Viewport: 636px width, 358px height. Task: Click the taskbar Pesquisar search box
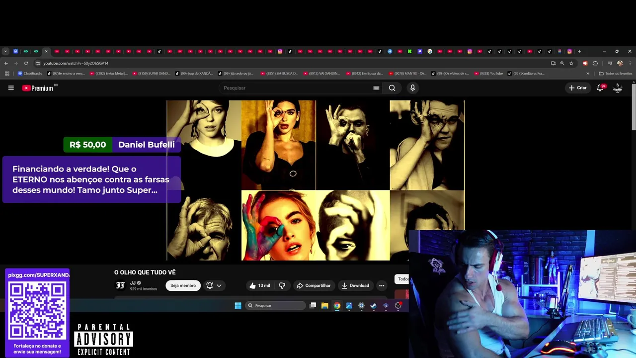coord(275,306)
